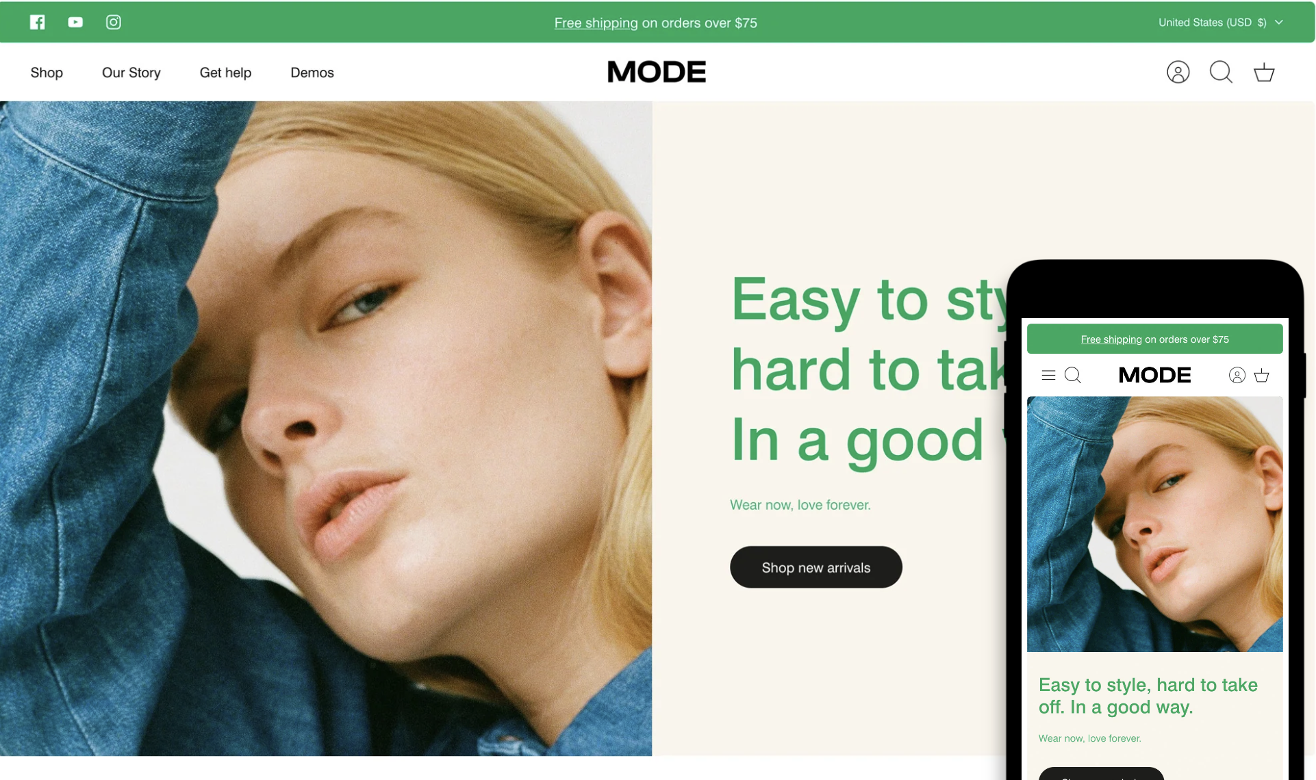The image size is (1316, 780).
Task: Open the account profile icon in header
Action: pyautogui.click(x=1178, y=72)
